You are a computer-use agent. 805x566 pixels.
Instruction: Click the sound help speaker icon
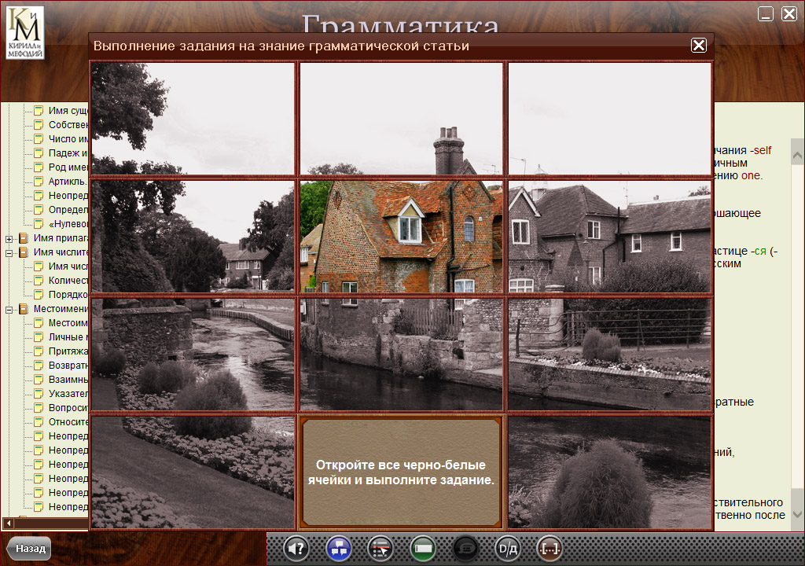click(x=296, y=549)
